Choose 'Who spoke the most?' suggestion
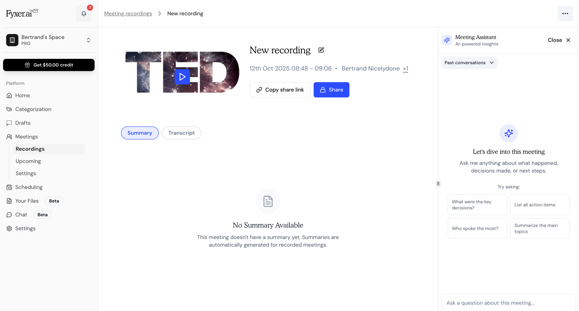This screenshot has height=311, width=579. click(477, 228)
